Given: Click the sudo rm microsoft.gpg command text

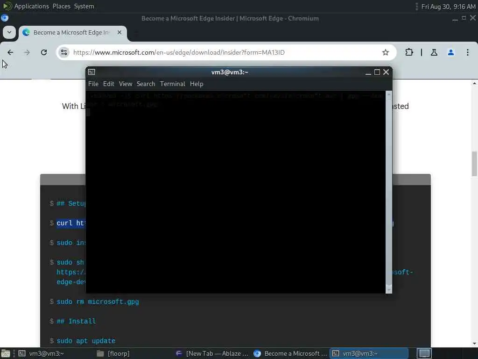Looking at the screenshot, I should click(98, 302).
